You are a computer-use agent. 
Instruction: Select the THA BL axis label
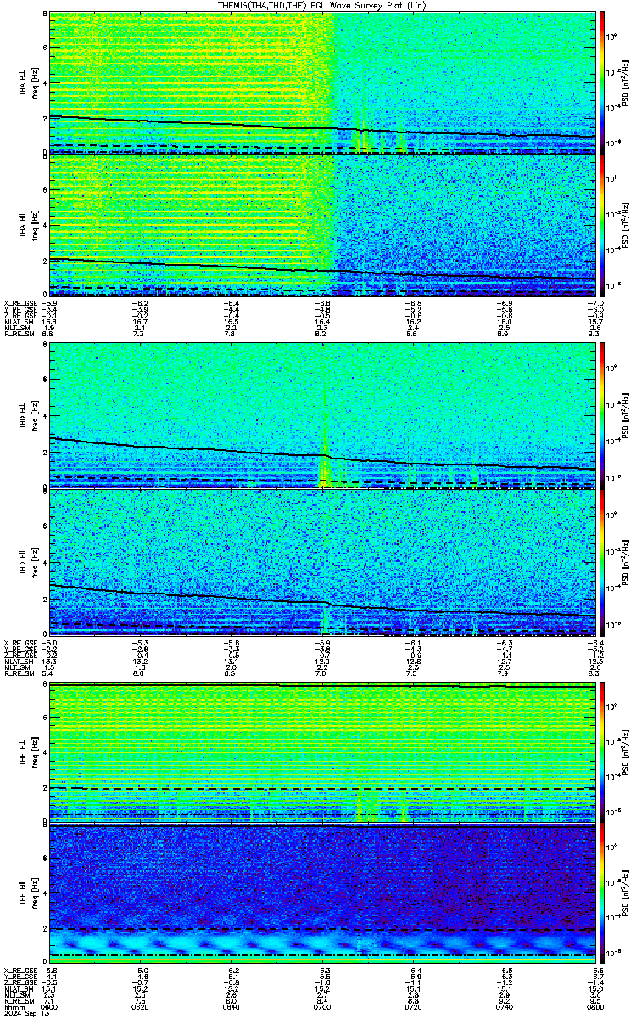[24, 82]
